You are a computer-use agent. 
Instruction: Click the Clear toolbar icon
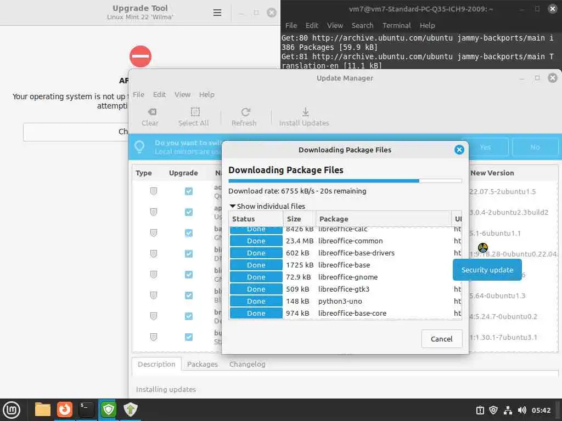point(152,112)
